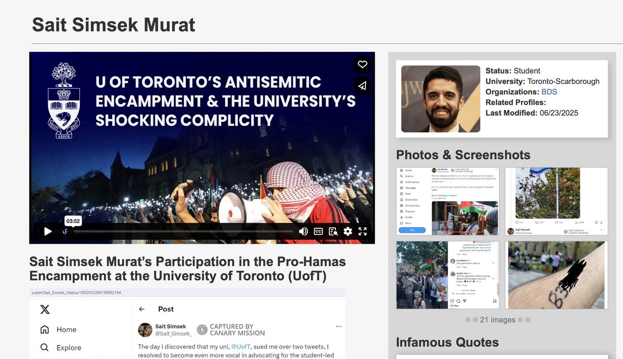Click the "University: Toronto-Scarborough" line
The image size is (623, 359).
(x=543, y=81)
